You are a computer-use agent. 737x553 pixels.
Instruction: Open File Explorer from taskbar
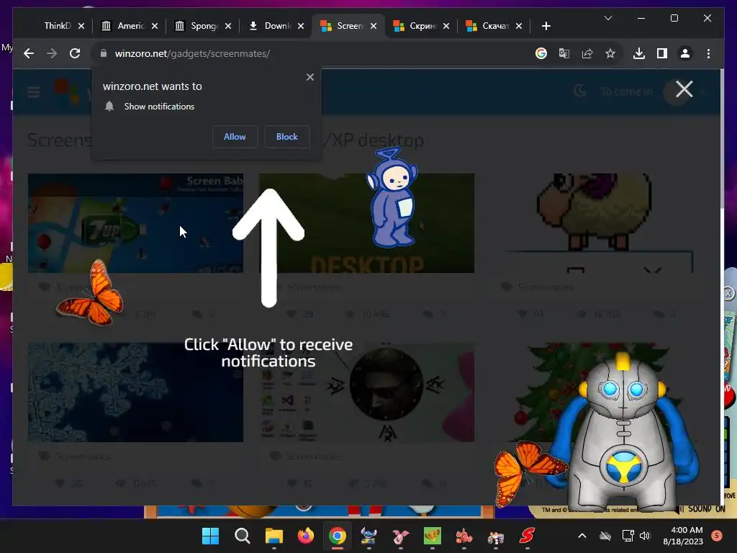point(274,536)
